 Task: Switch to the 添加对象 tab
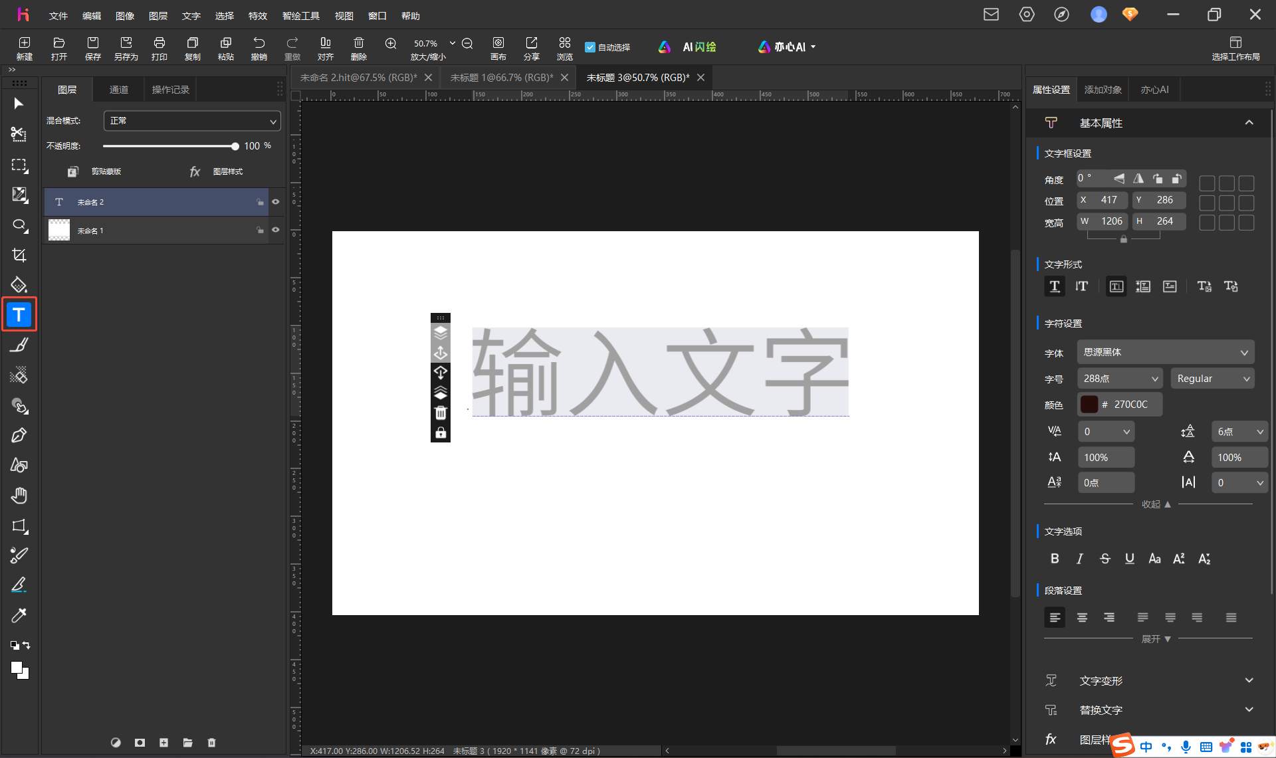(1103, 90)
